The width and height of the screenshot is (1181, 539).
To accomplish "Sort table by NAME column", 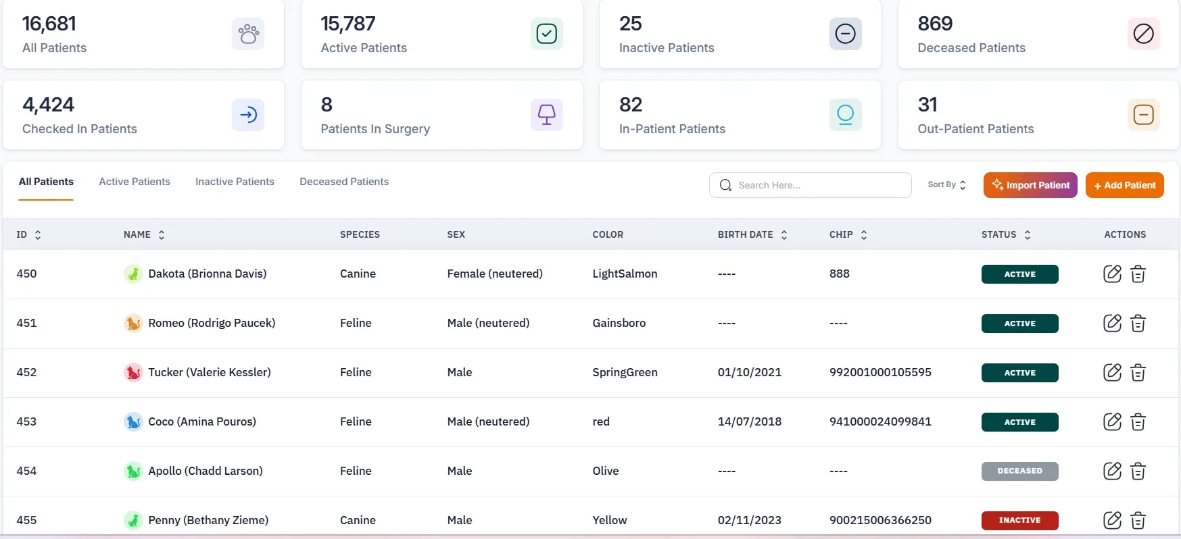I will pyautogui.click(x=162, y=234).
